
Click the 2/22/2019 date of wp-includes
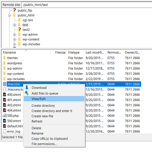pyautogui.click(x=94, y=79)
